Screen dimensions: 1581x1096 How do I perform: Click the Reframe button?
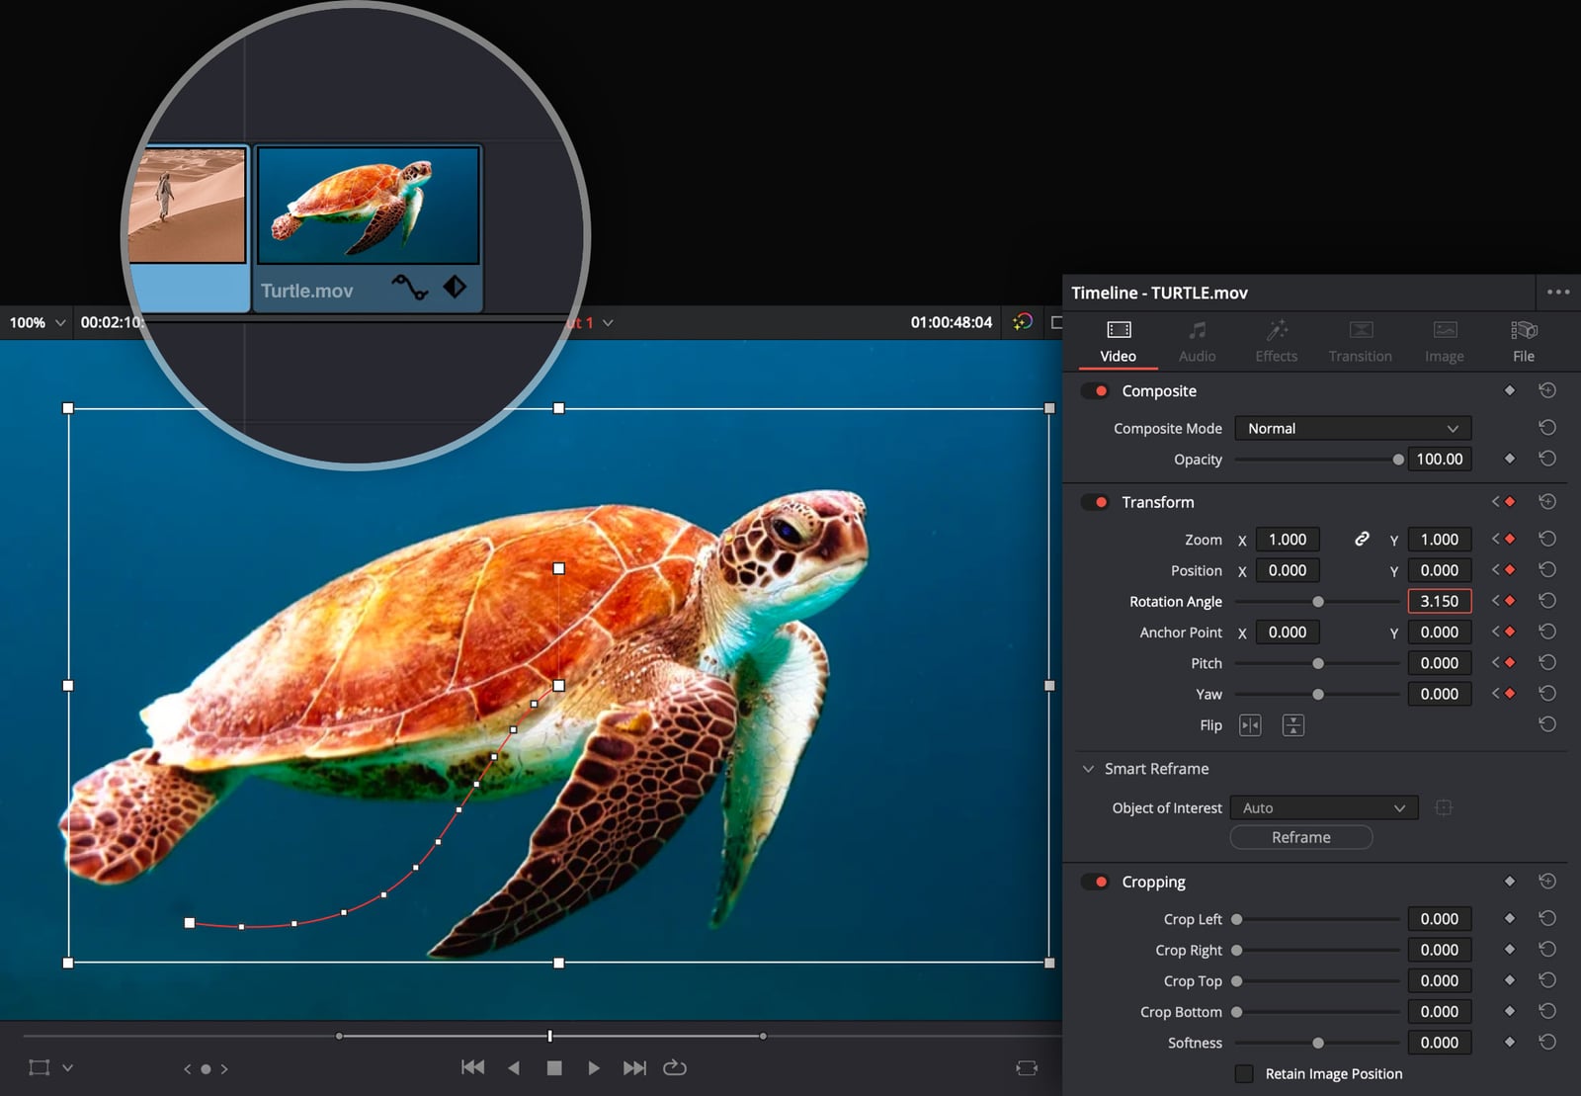point(1300,837)
